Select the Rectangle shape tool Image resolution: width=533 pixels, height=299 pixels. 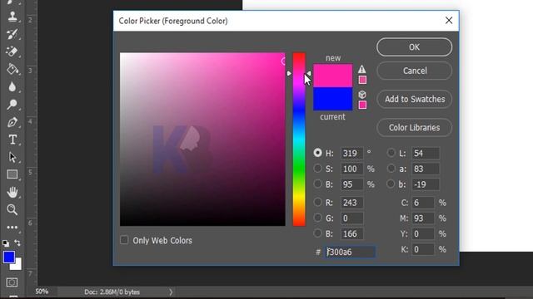(x=12, y=174)
